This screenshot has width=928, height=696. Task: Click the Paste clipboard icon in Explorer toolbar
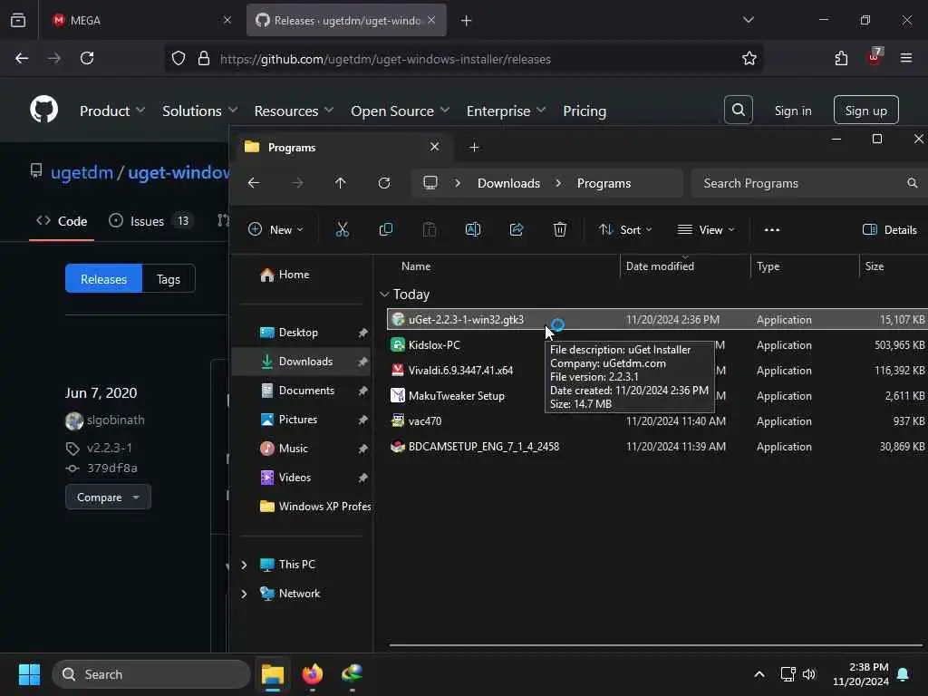pyautogui.click(x=430, y=229)
